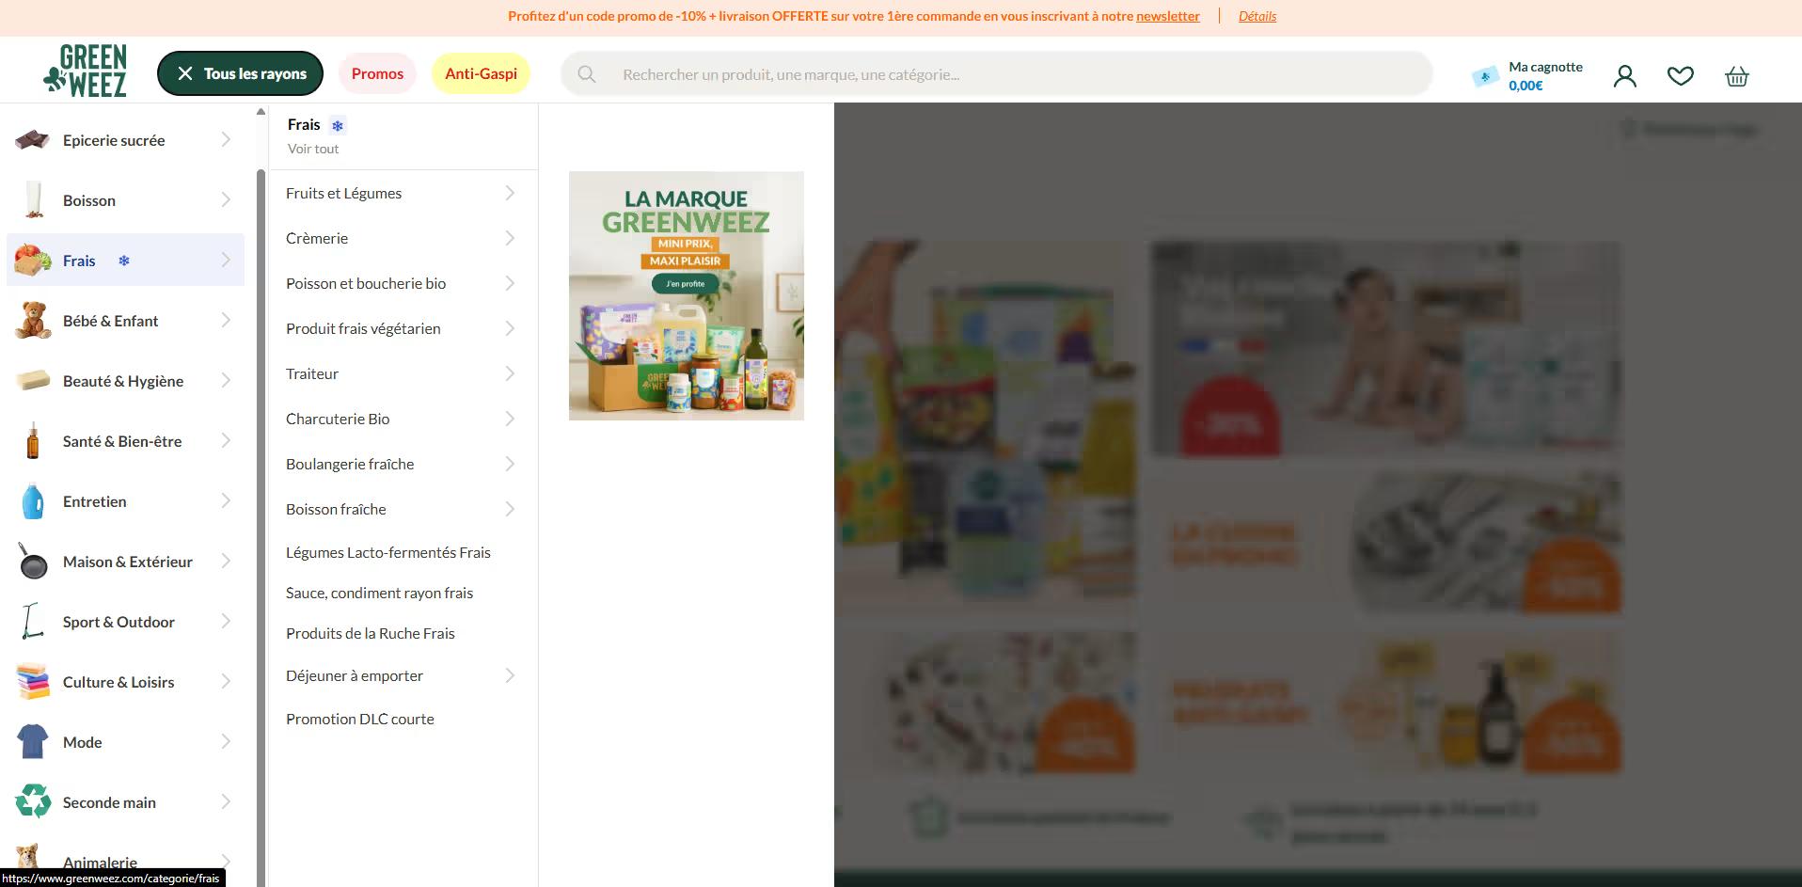This screenshot has width=1802, height=887.
Task: Focus the product search field
Action: (997, 74)
